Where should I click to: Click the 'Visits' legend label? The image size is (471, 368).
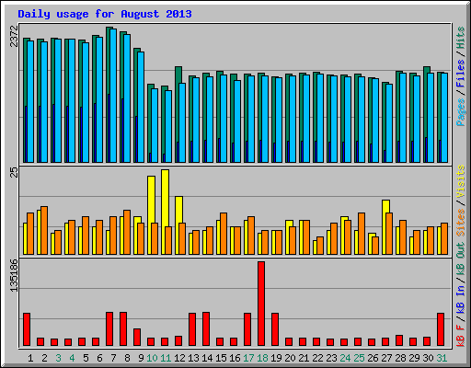click(460, 182)
